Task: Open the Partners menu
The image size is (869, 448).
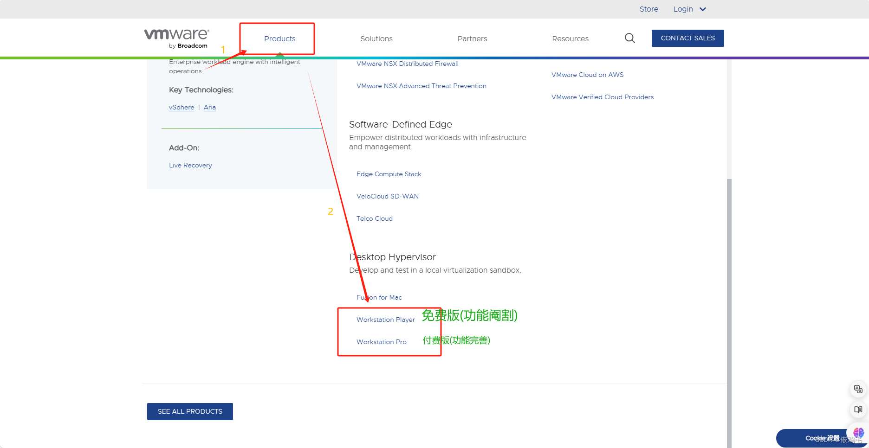Action: 472,38
